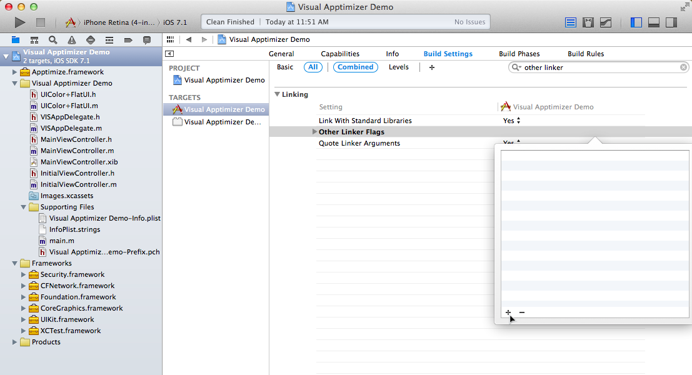Open the Capabilities tab

pos(340,54)
